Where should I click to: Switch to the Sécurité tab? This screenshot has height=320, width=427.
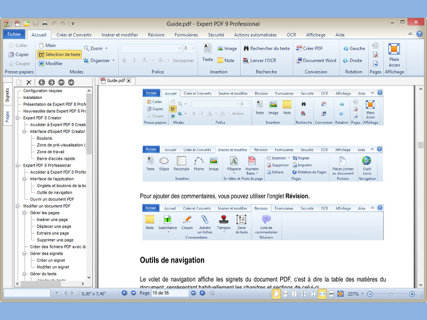click(216, 35)
